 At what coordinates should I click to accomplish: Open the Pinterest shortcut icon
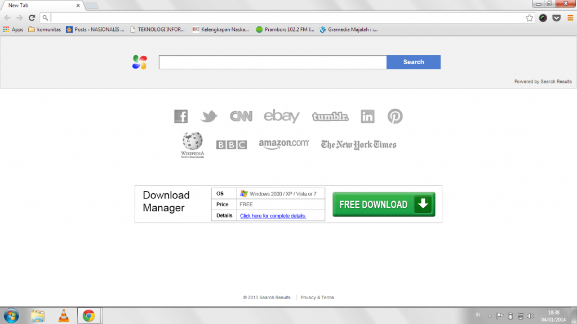[x=395, y=116]
